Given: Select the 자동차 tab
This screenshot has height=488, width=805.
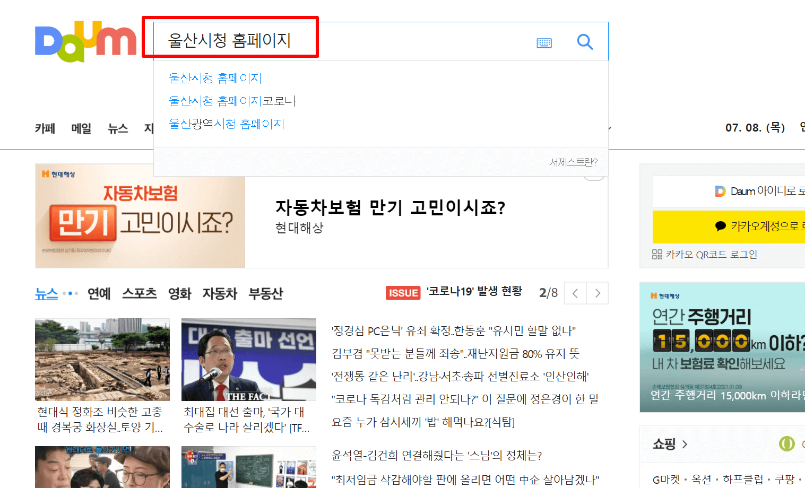Looking at the screenshot, I should click(x=220, y=293).
